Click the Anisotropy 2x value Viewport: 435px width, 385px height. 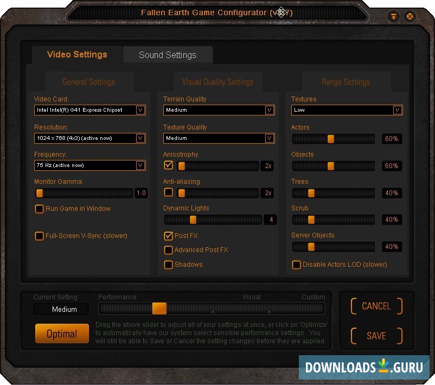point(267,166)
